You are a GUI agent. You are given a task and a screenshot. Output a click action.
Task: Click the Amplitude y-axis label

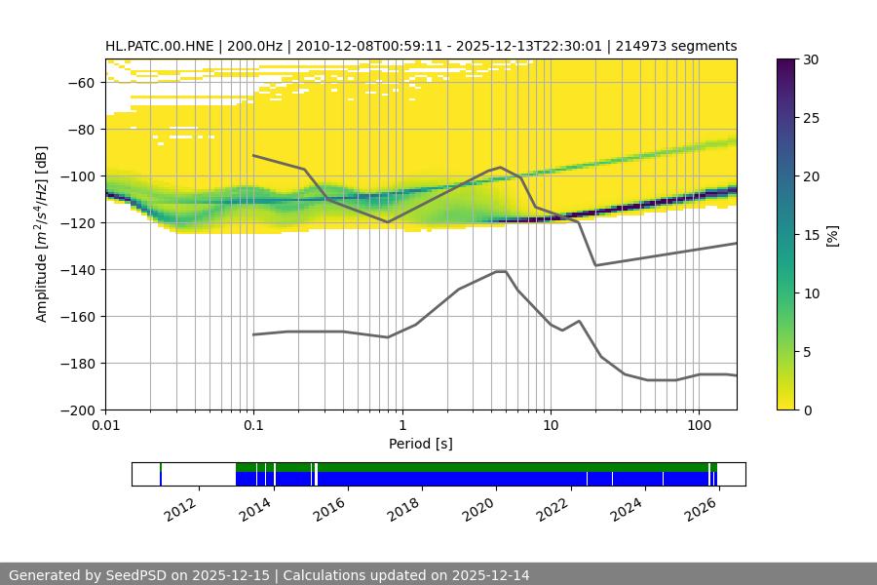(x=42, y=235)
